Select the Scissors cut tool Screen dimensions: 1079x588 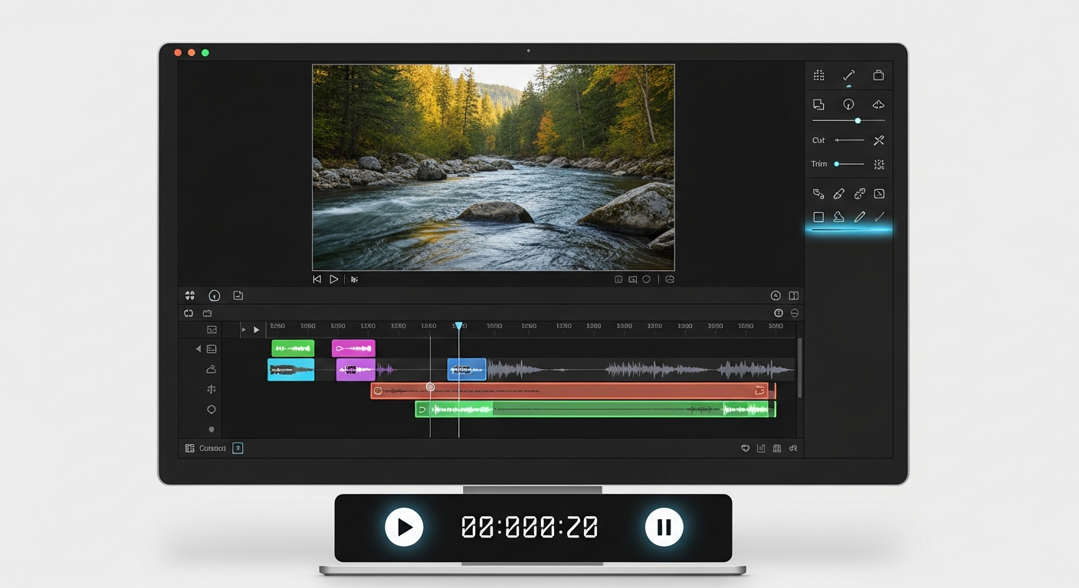point(878,140)
